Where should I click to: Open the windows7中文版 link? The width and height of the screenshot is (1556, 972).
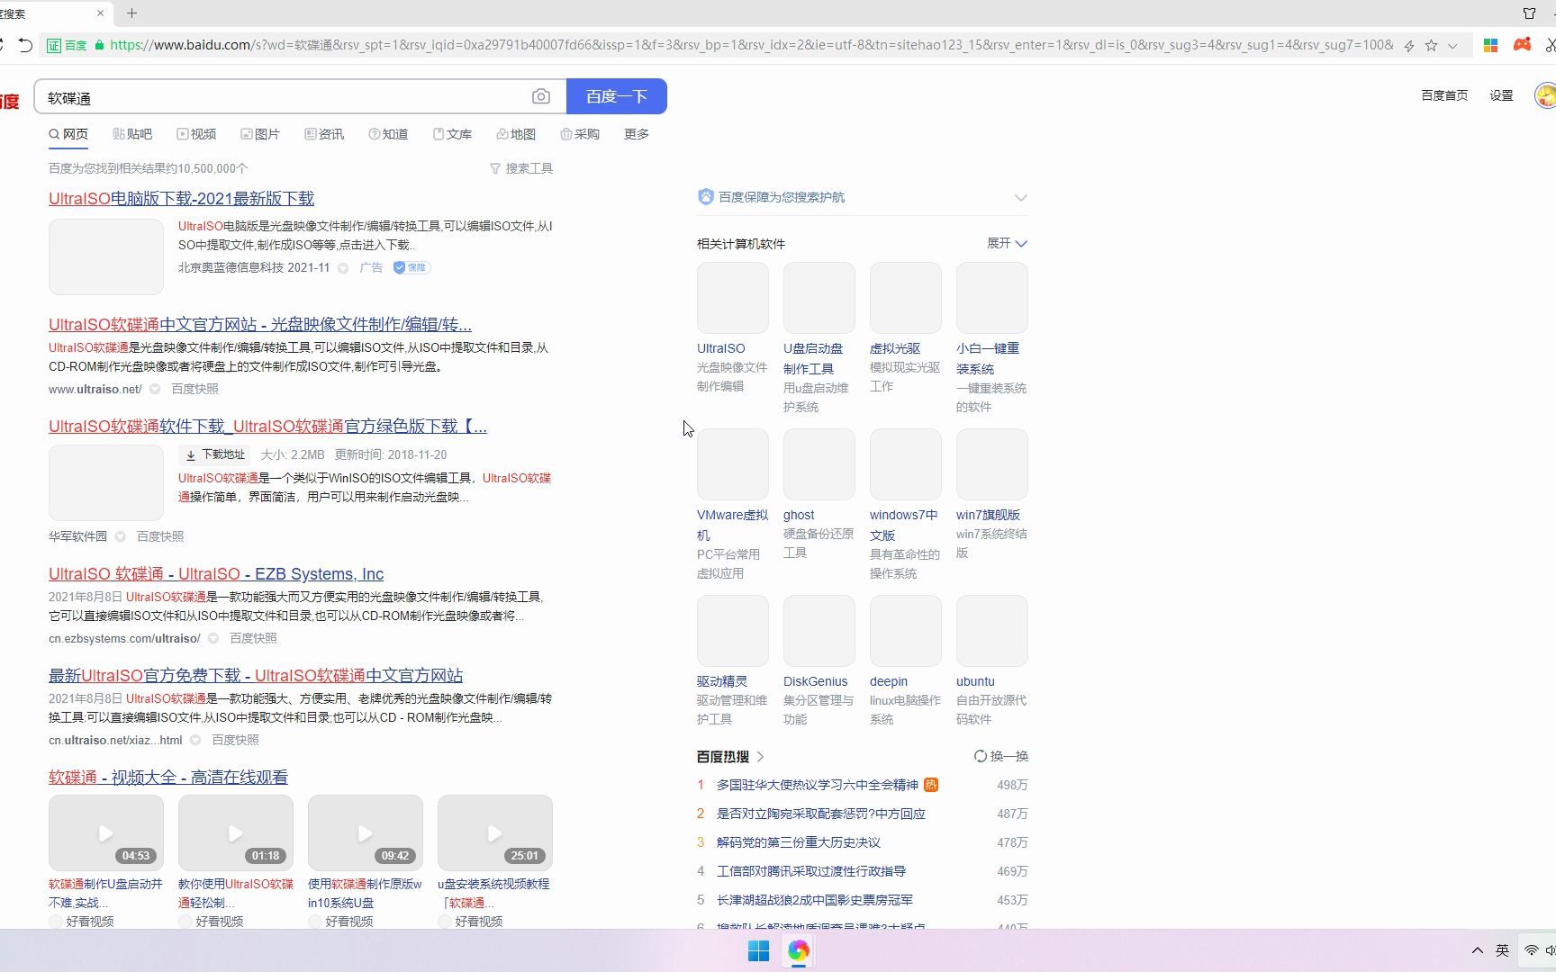[904, 525]
